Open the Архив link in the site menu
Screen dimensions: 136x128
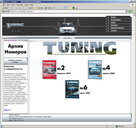coord(113,22)
